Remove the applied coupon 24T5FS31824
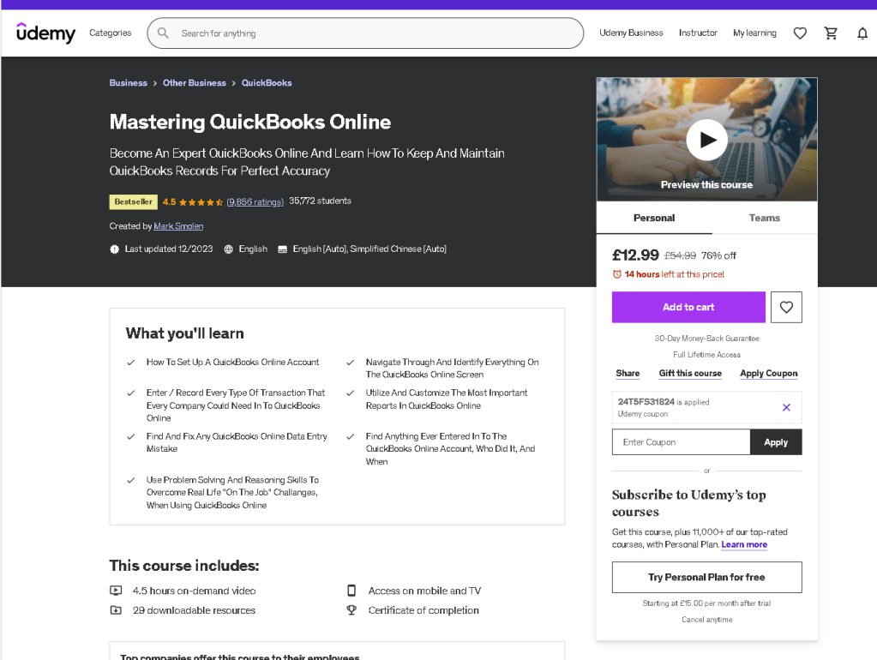 (786, 407)
